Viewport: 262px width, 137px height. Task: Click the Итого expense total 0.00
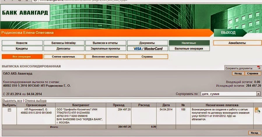pyautogui.click(x=154, y=127)
